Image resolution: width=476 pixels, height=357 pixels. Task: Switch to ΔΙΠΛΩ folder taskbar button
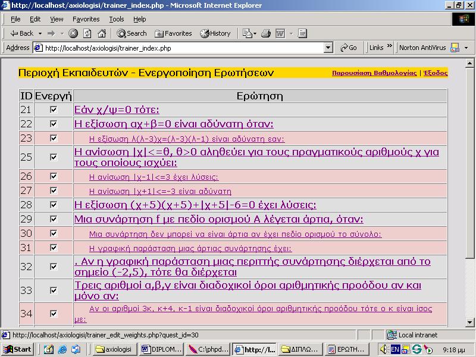(x=301, y=349)
